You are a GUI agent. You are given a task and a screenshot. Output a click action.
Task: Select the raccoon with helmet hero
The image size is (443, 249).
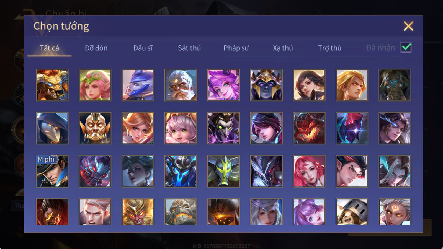tap(352, 212)
